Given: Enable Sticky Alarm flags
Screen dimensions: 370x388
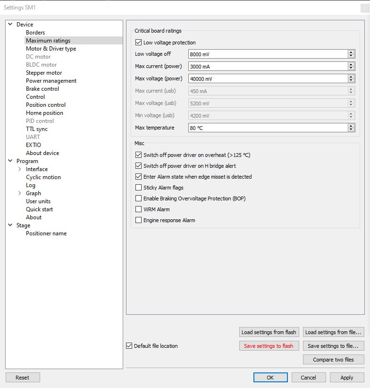Looking at the screenshot, I should 138,188.
